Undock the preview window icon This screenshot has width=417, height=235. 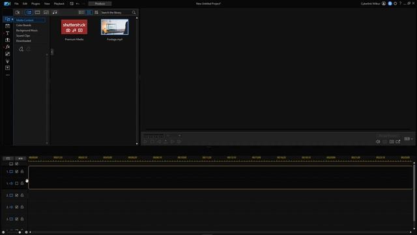pos(398,142)
